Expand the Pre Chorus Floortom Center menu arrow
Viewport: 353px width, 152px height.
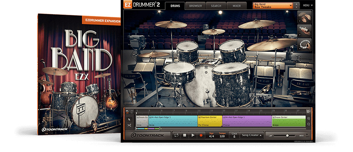[199, 117]
